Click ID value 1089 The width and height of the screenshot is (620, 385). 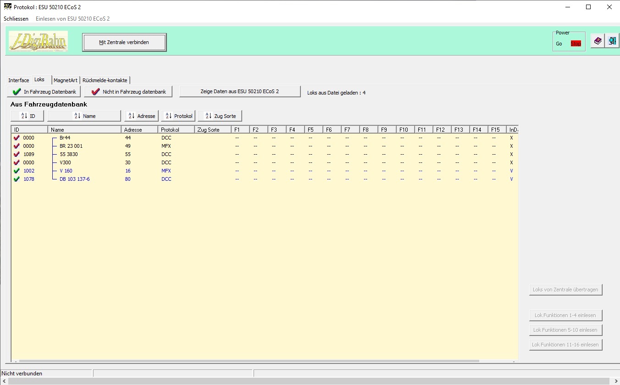click(x=28, y=154)
